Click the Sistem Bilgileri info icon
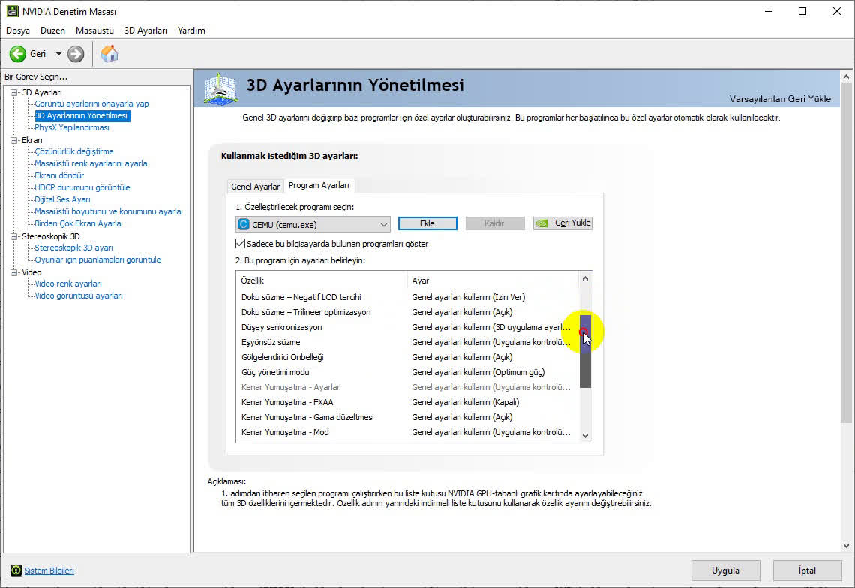 [x=16, y=571]
